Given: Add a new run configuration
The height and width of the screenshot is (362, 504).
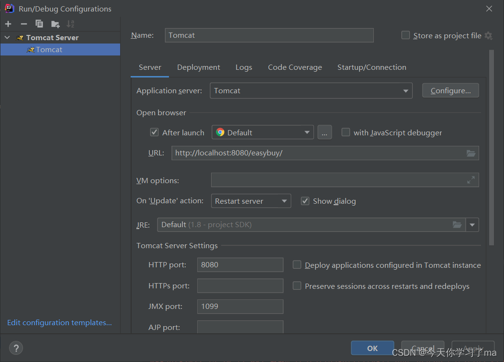Looking at the screenshot, I should point(8,23).
